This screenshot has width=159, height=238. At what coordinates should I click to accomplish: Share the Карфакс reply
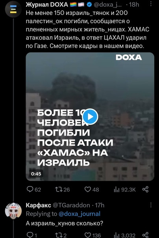(x=146, y=235)
